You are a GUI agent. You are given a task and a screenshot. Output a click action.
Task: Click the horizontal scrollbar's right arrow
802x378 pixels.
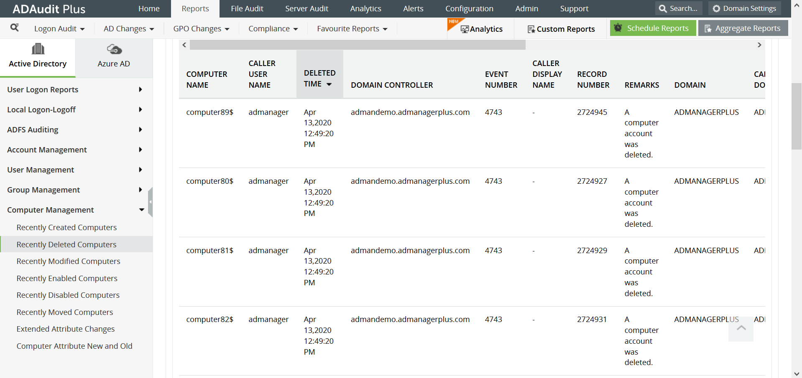[x=759, y=45]
